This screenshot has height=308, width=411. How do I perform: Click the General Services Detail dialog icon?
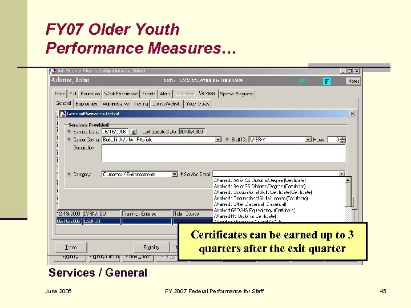pos(63,114)
